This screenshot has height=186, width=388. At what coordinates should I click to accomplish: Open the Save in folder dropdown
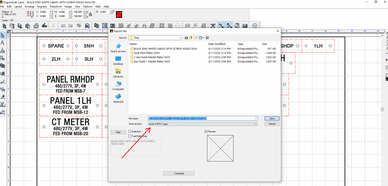tap(179, 38)
